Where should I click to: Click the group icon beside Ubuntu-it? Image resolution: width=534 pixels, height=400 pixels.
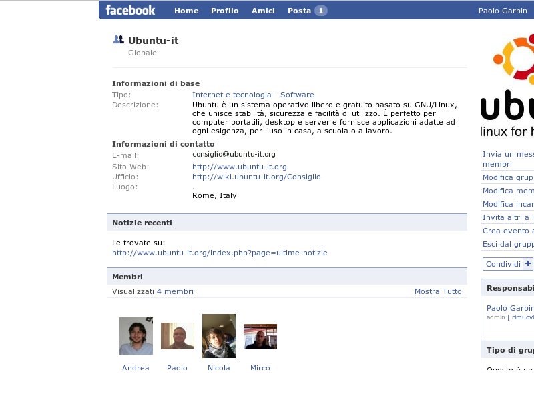click(119, 39)
